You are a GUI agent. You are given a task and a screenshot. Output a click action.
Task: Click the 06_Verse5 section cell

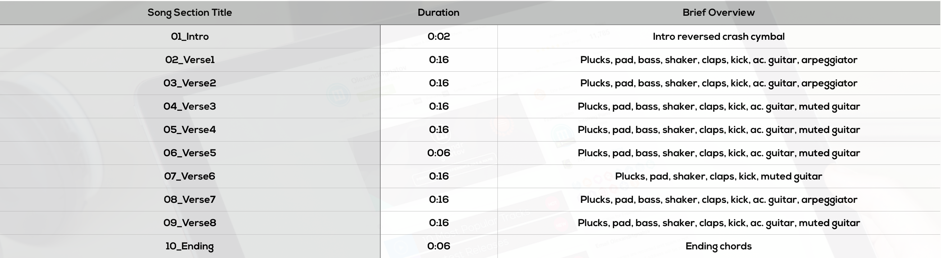pyautogui.click(x=189, y=153)
